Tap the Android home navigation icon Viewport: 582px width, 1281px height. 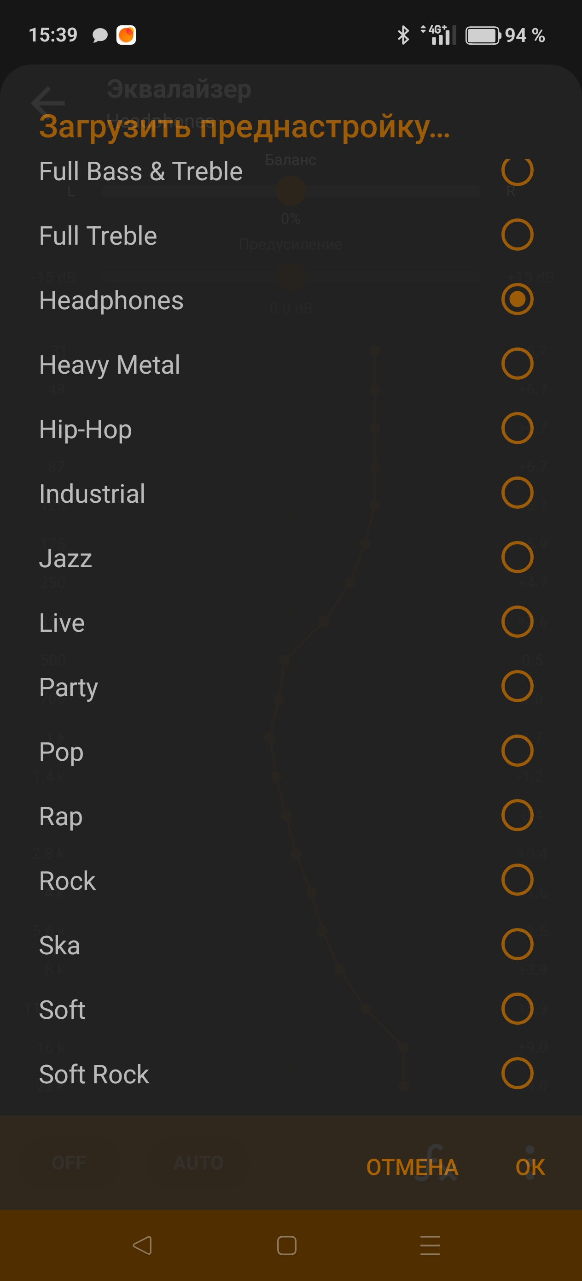(287, 1245)
